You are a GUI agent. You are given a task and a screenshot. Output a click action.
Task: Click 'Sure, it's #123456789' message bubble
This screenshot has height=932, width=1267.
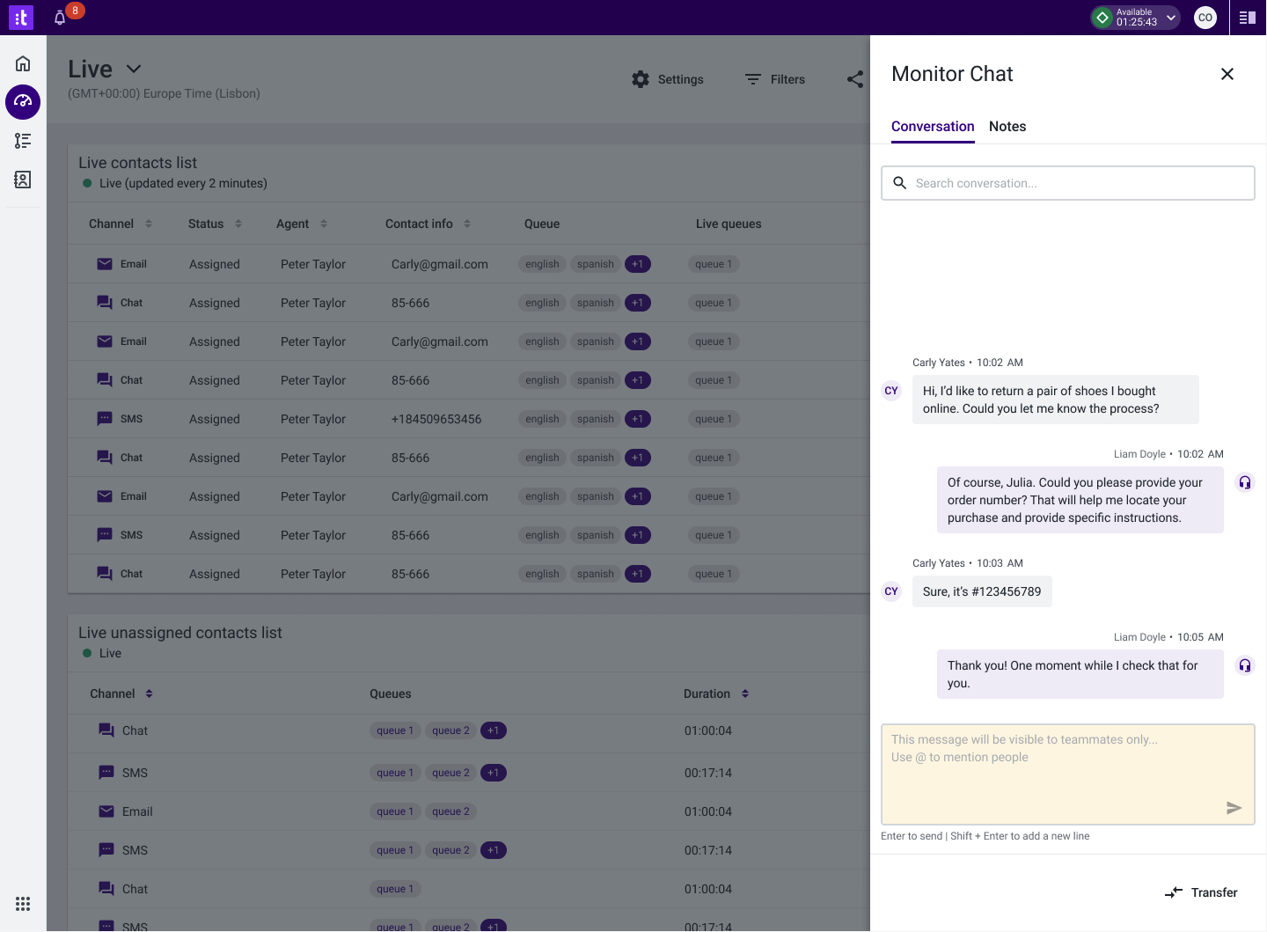(982, 591)
